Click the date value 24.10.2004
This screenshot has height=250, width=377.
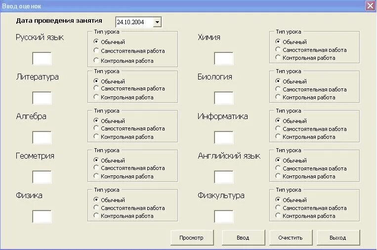coord(130,22)
